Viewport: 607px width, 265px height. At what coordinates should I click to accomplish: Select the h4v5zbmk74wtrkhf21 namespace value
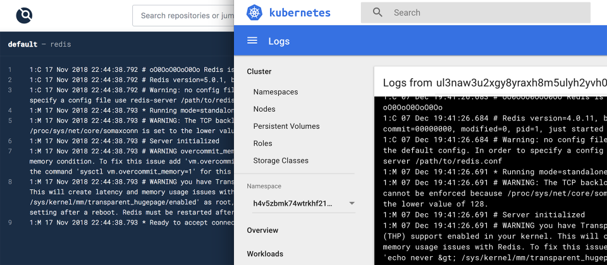tap(292, 203)
